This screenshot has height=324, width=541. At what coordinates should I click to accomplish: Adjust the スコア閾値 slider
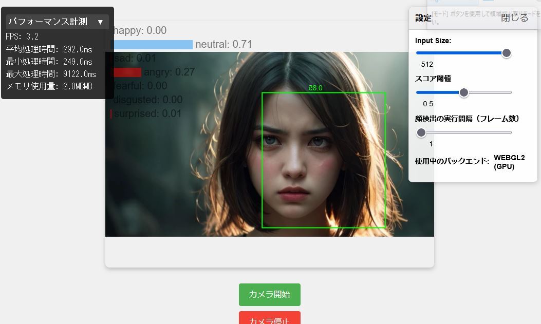tap(463, 92)
